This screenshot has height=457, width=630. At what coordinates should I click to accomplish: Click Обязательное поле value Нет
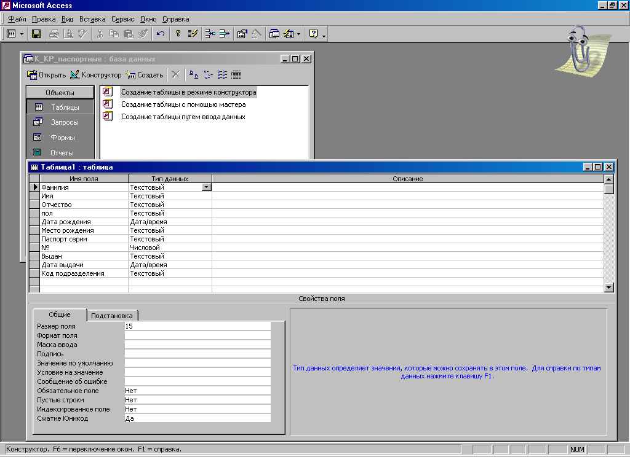197,391
